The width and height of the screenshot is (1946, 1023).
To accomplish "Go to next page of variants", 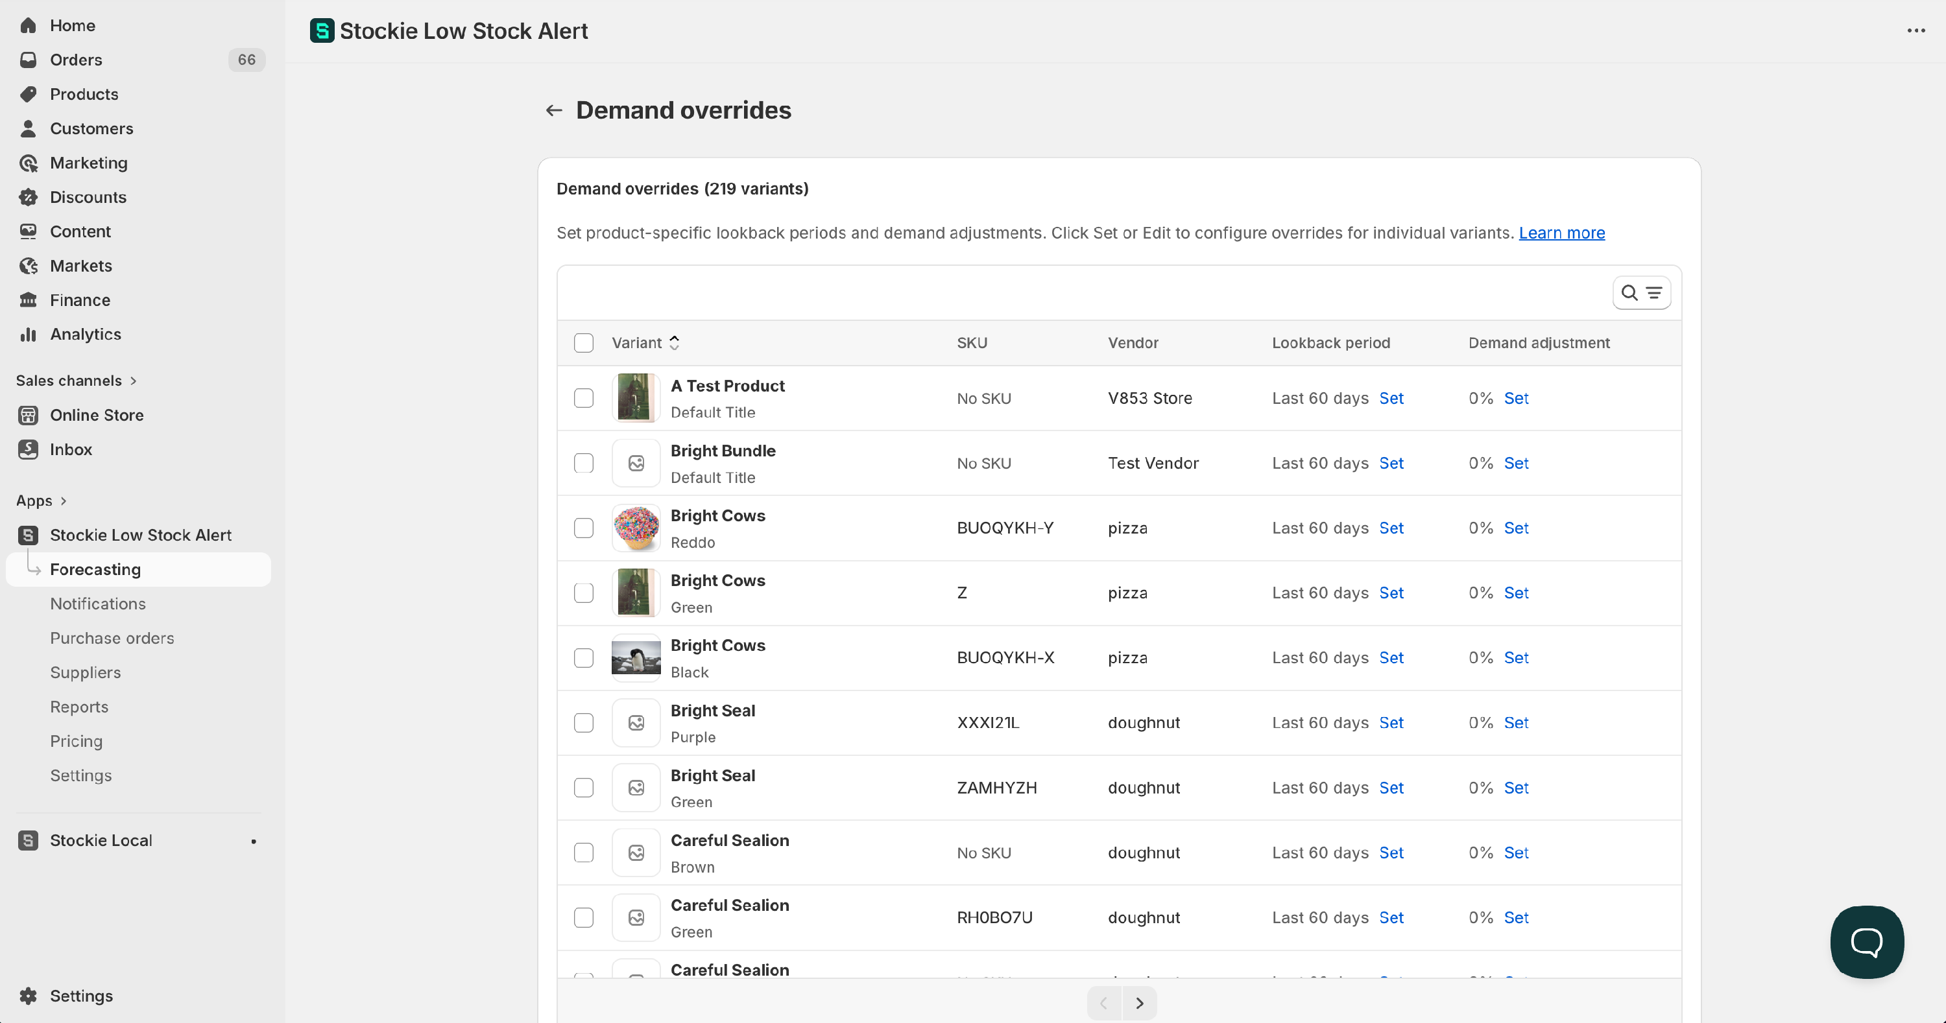I will coord(1139,1004).
